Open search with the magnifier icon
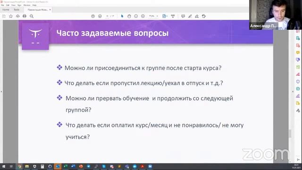The width and height of the screenshot is (302, 170). 32,16
